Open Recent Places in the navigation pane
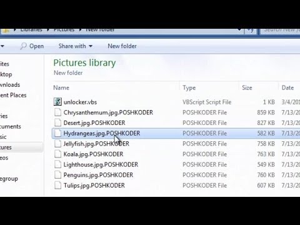Image resolution: width=300 pixels, height=225 pixels. click(13, 95)
